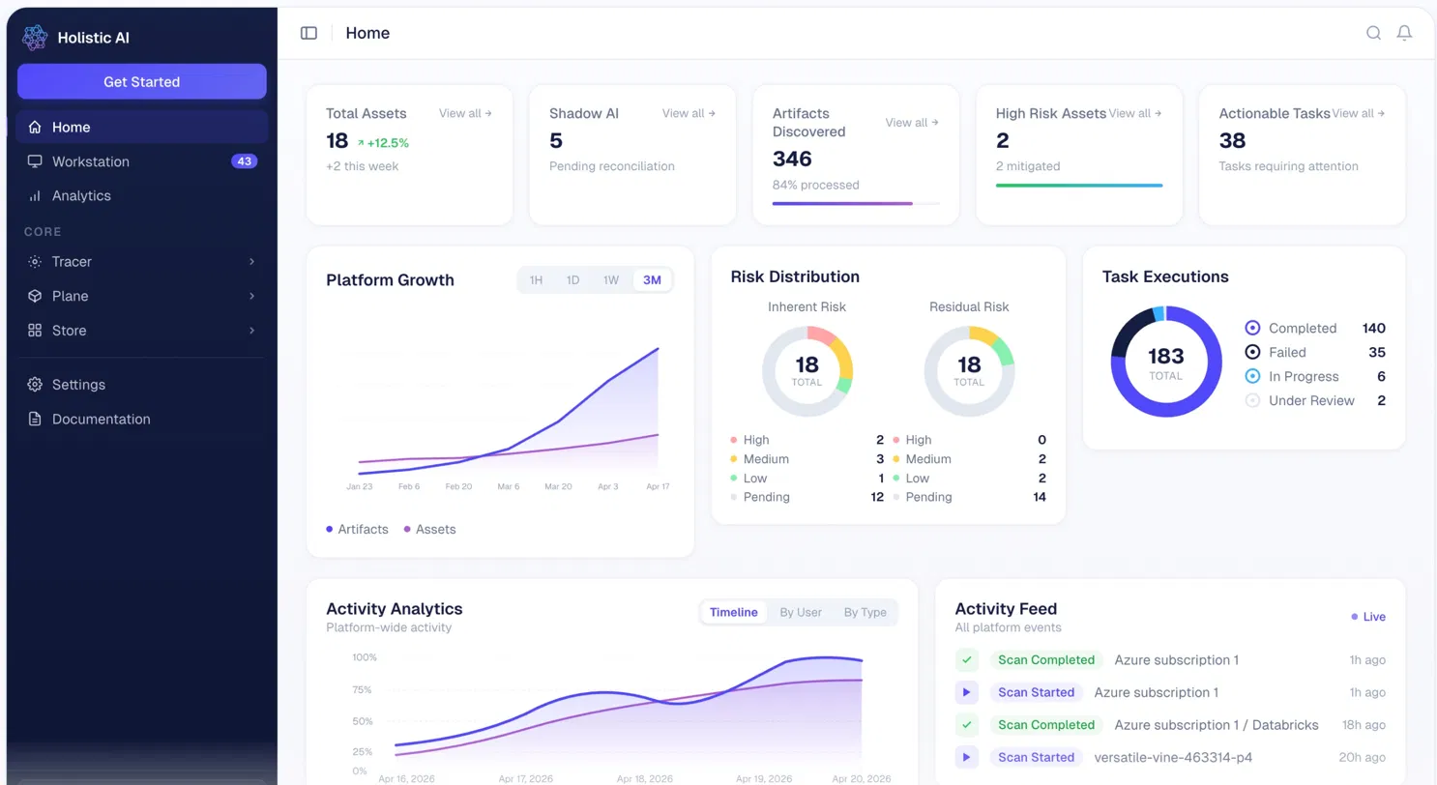
Task: Expand the Plane menu chevron
Action: click(251, 296)
